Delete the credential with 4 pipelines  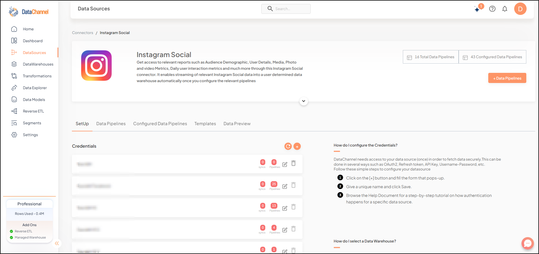(x=293, y=229)
